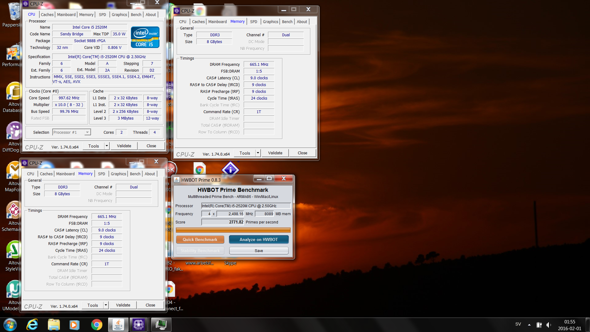The width and height of the screenshot is (590, 332).
Task: Click the processor Name value Intel Core i5 2520M
Action: pyautogui.click(x=90, y=27)
